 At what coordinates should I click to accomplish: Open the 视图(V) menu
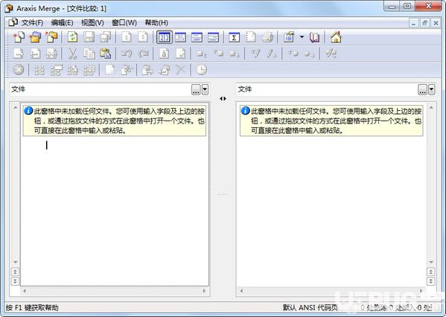[92, 23]
